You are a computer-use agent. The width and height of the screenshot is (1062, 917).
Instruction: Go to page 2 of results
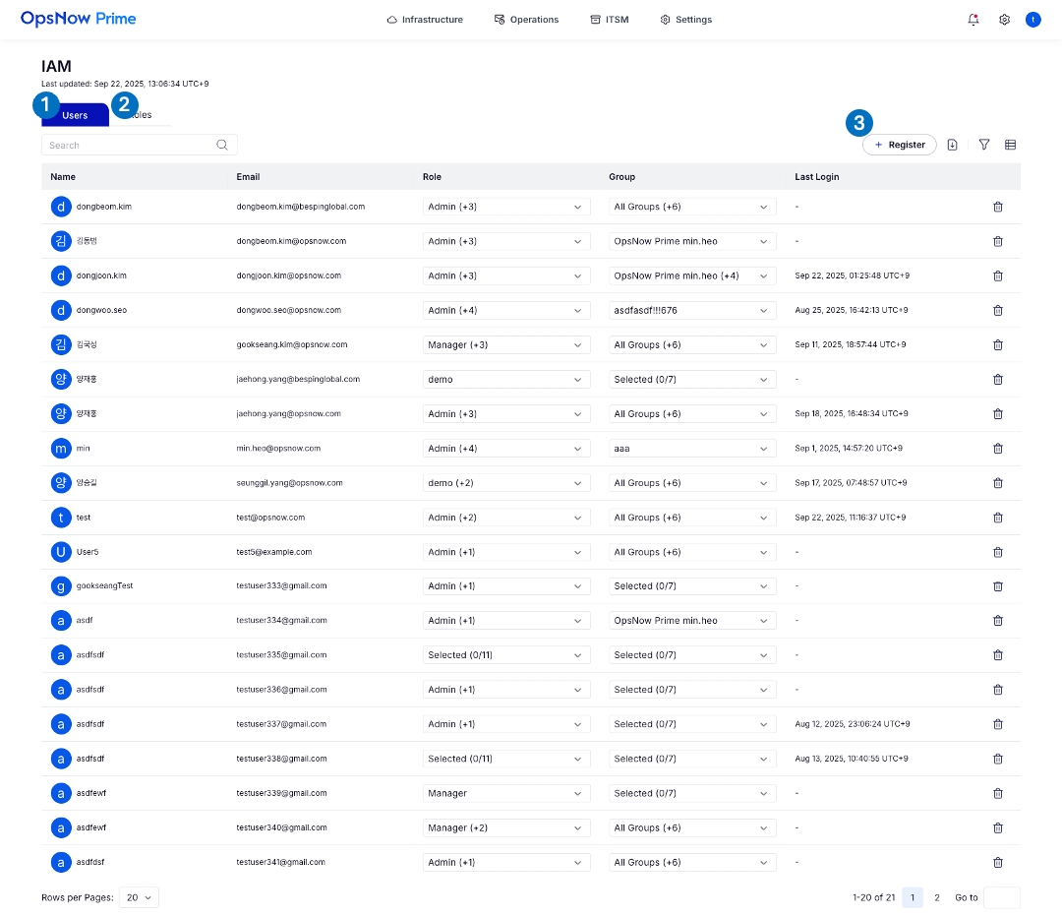tap(937, 897)
